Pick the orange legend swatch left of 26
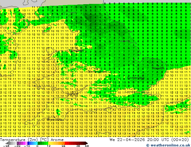191x147 pixels. [64, 143]
